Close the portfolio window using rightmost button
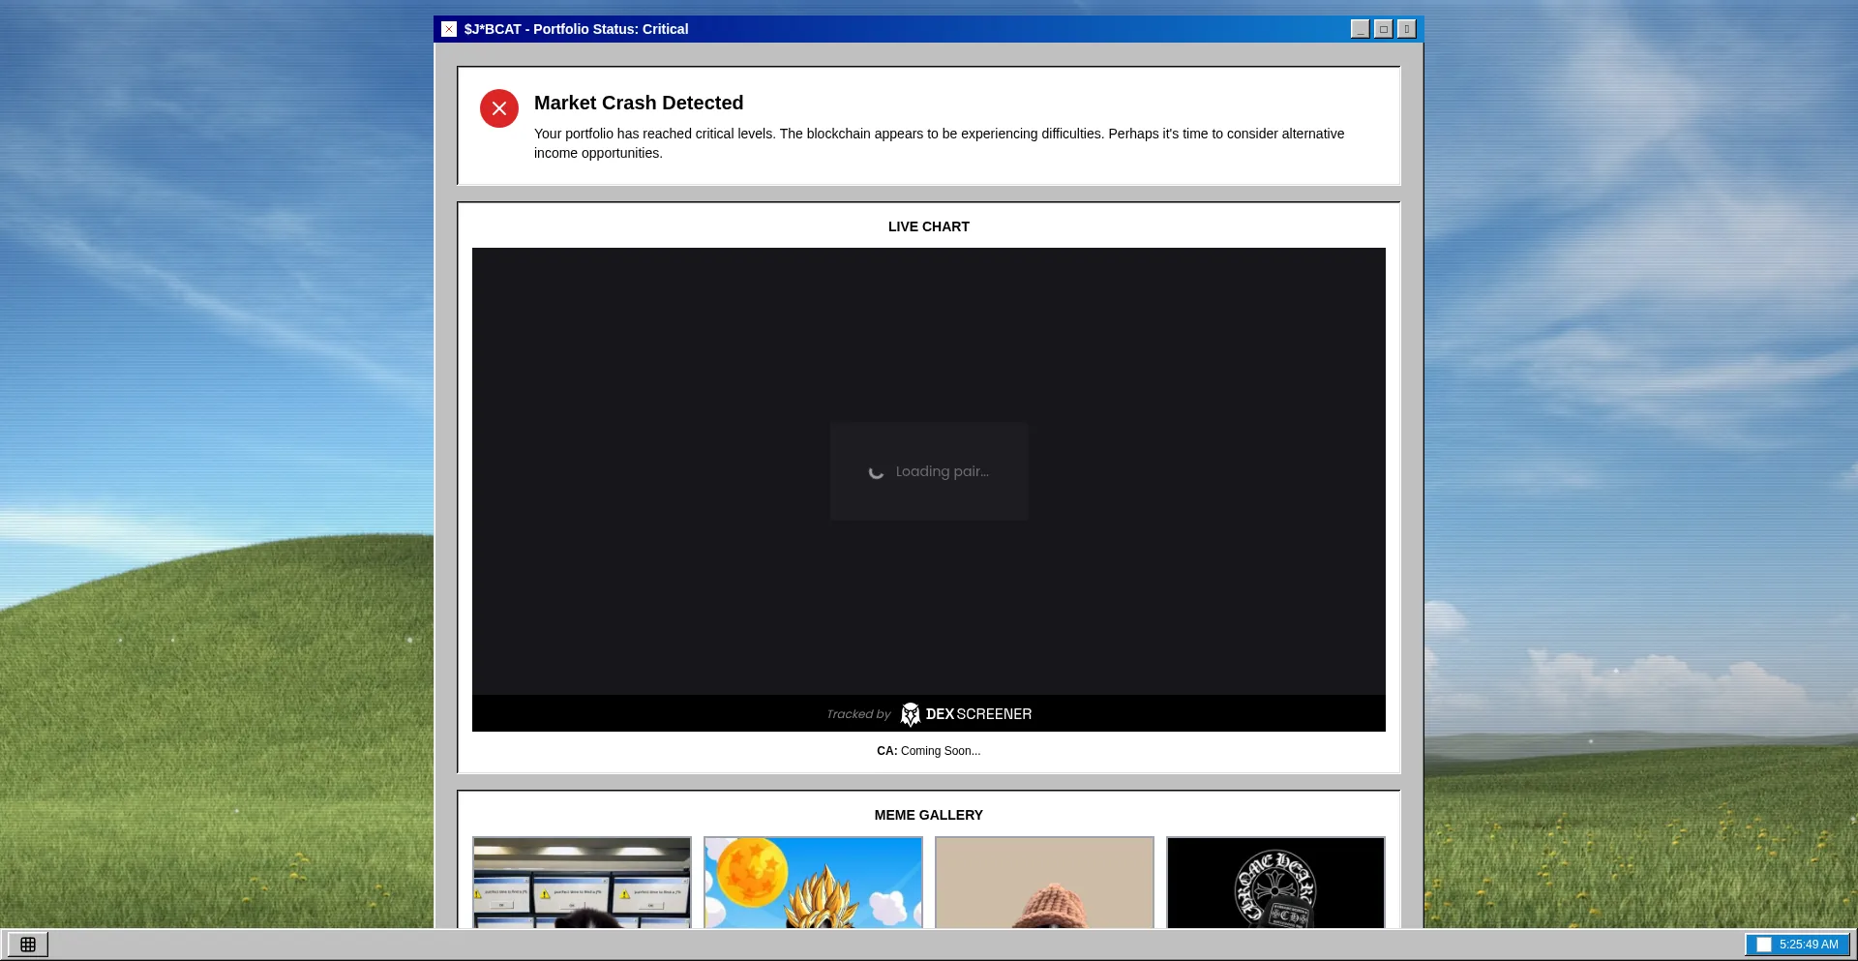 pos(1406,29)
